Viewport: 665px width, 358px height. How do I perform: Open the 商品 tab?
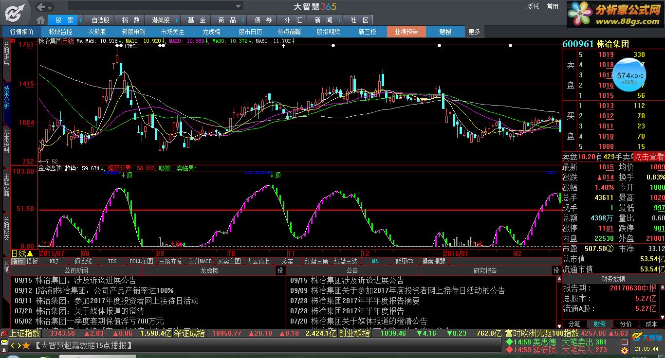click(x=227, y=20)
